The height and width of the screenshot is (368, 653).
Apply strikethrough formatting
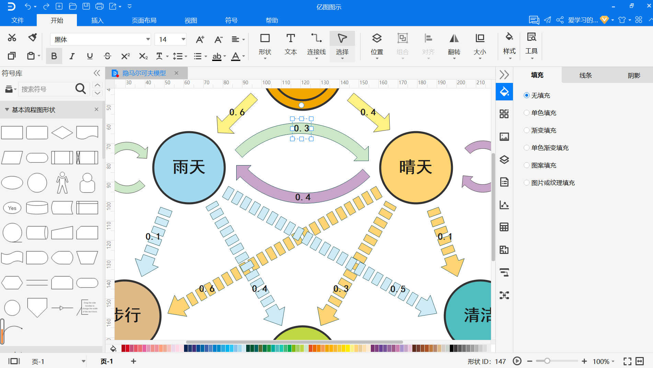coord(107,56)
